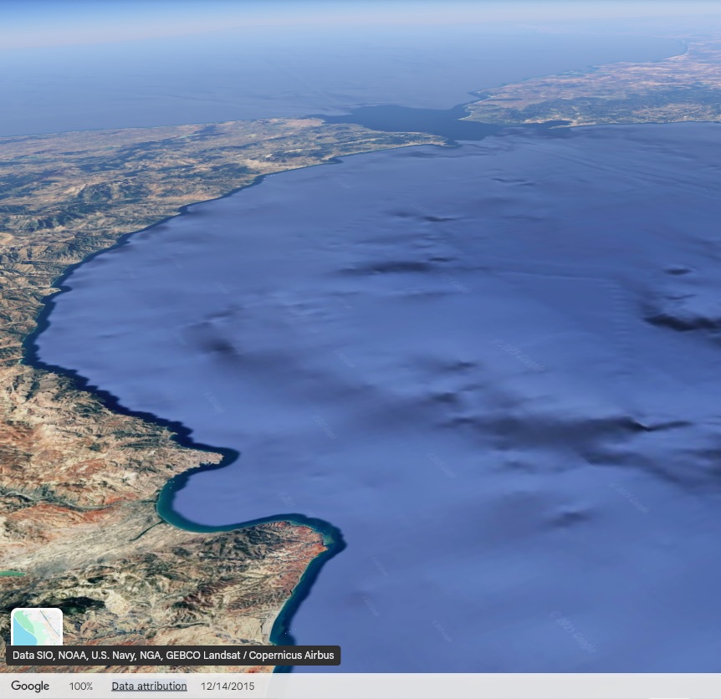Click the Data attribution link

pos(149,686)
